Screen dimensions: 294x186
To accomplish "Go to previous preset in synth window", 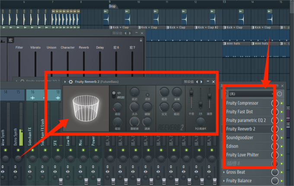I will coord(126,33).
